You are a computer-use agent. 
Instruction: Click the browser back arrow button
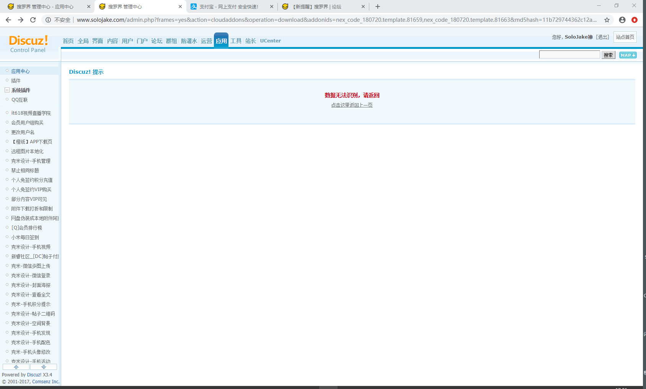(x=8, y=20)
